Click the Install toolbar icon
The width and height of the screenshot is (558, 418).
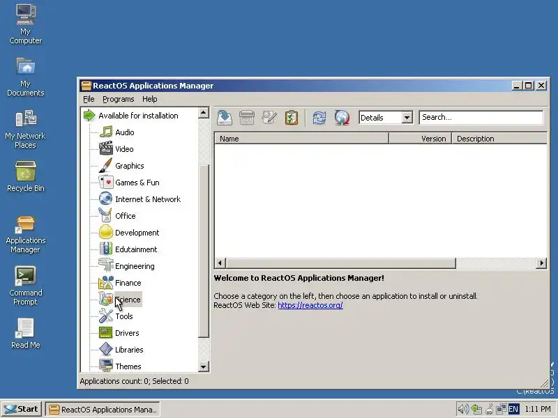pyautogui.click(x=225, y=118)
